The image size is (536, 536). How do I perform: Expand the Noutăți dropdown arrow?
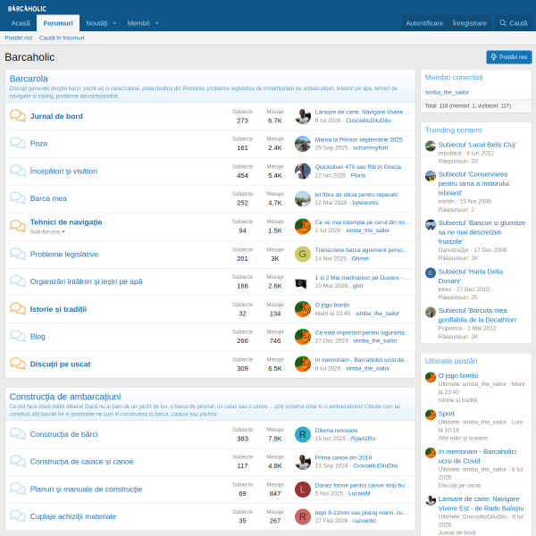pos(114,23)
